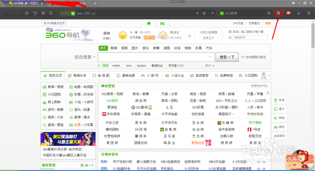This screenshot has width=315, height=171.
Task: Open the 今日团购 navigation tab
Action: click(x=248, y=76)
